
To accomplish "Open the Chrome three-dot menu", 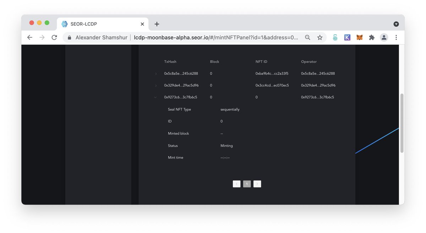I will click(396, 37).
